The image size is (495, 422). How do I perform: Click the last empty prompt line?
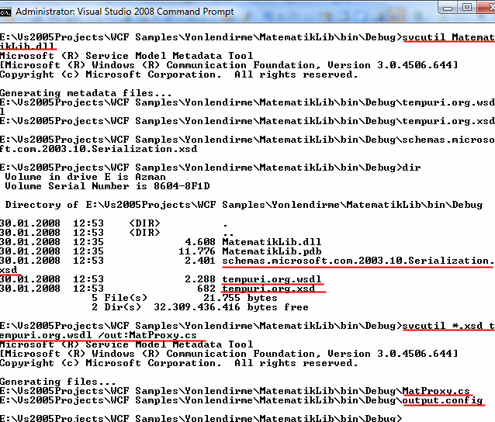pyautogui.click(x=202, y=418)
